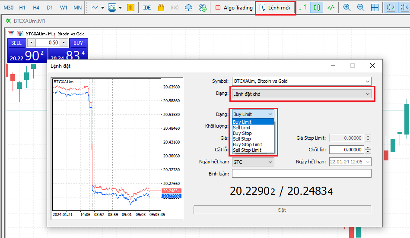Screen dimensions: 410x238
Task: Choose Buy Stop Limit from the list
Action: (253, 144)
